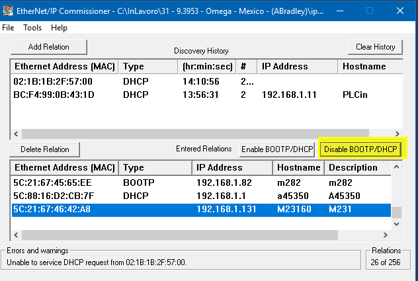Open the Help menu
Screen dimensions: 418x281
pos(59,28)
